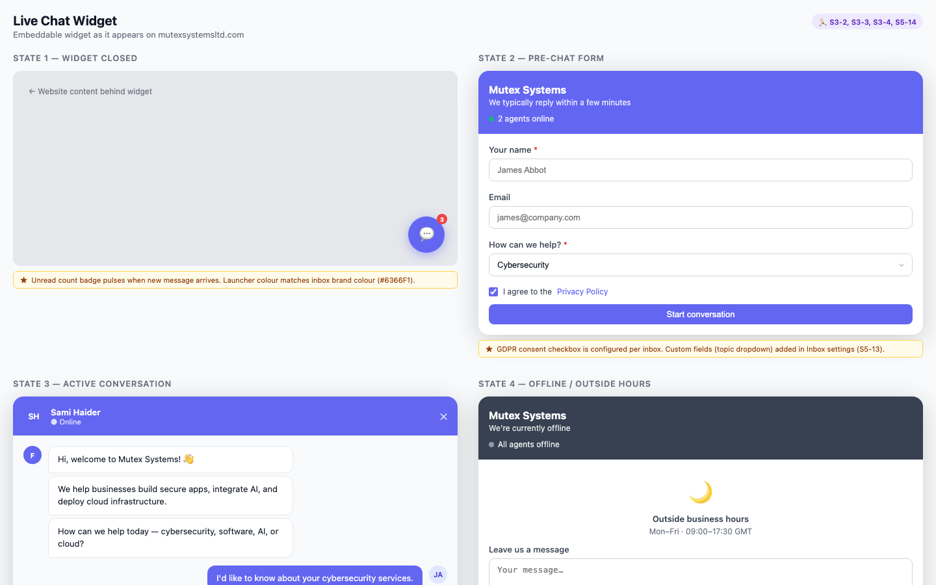The height and width of the screenshot is (585, 936).
Task: Click the 'Hi, welcome to Mutex Systems!' message
Action: (x=170, y=460)
